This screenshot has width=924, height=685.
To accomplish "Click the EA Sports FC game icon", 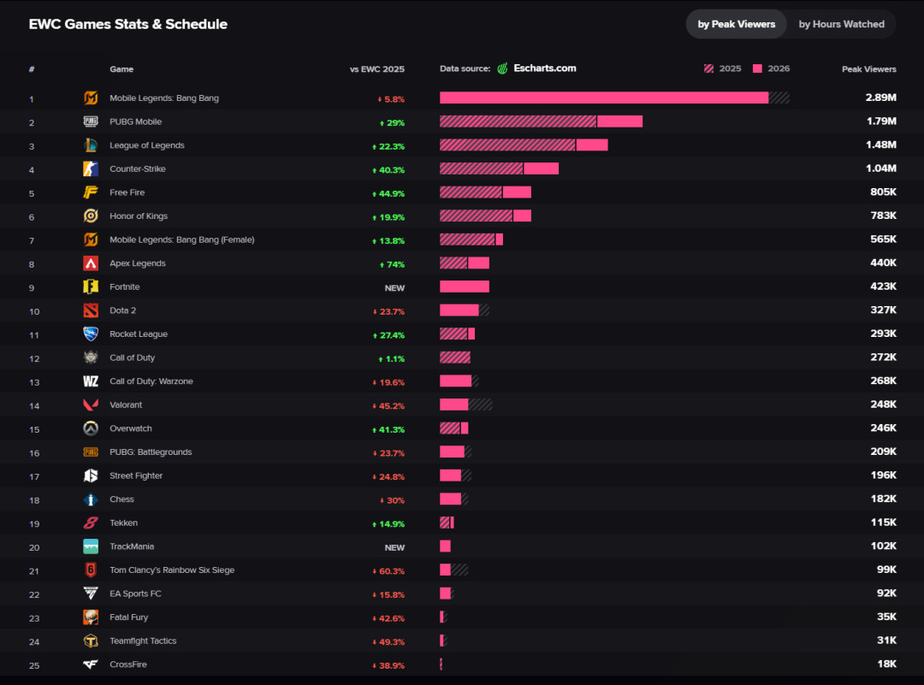I will (91, 593).
